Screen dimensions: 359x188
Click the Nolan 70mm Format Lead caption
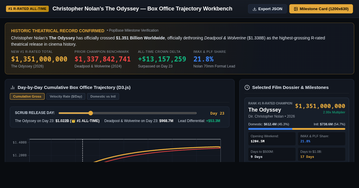[214, 66]
